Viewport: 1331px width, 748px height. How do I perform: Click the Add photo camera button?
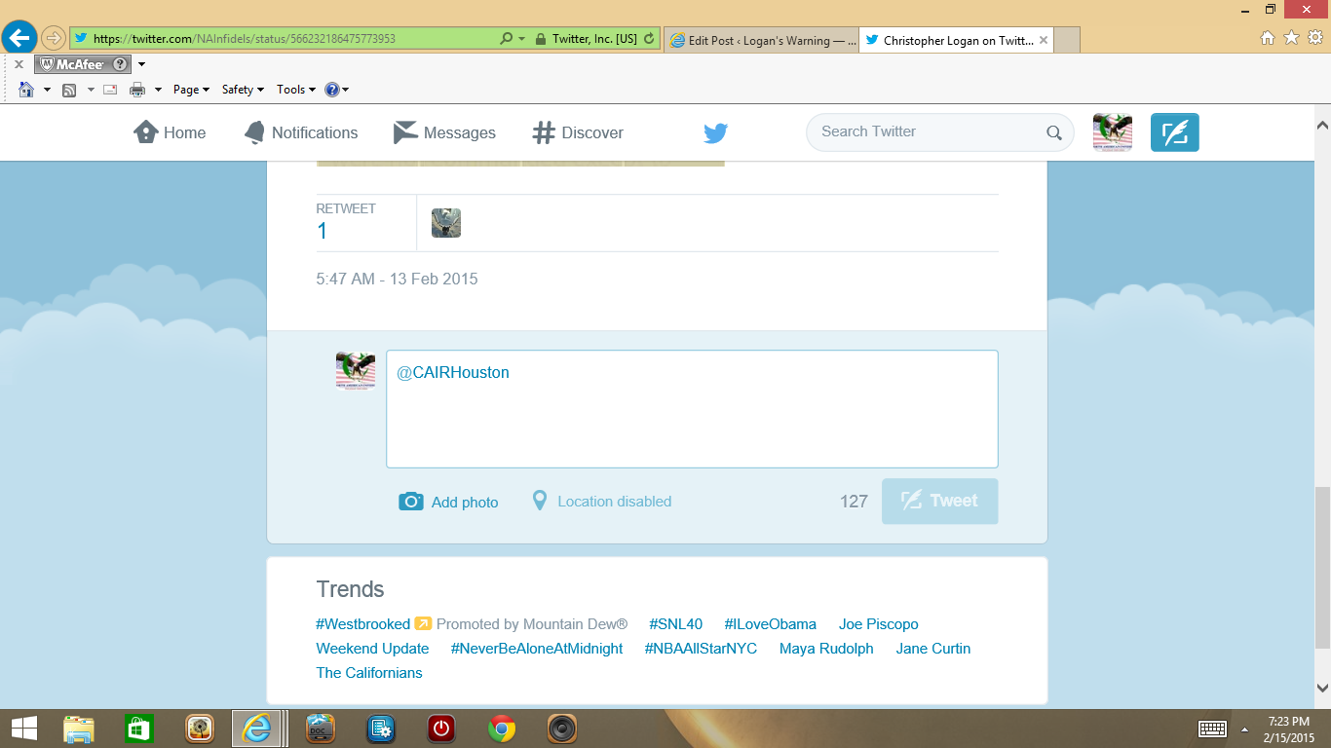448,502
